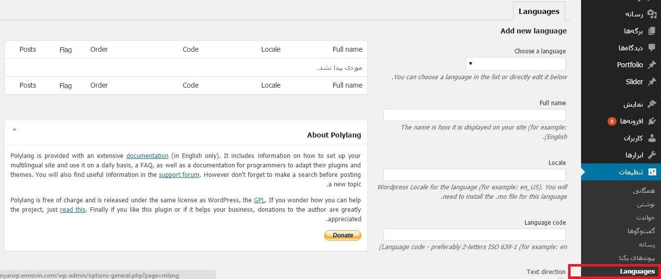Screen dimensions: 661x279
Task: Open خواندن reading settings submenu item
Action: [645, 218]
